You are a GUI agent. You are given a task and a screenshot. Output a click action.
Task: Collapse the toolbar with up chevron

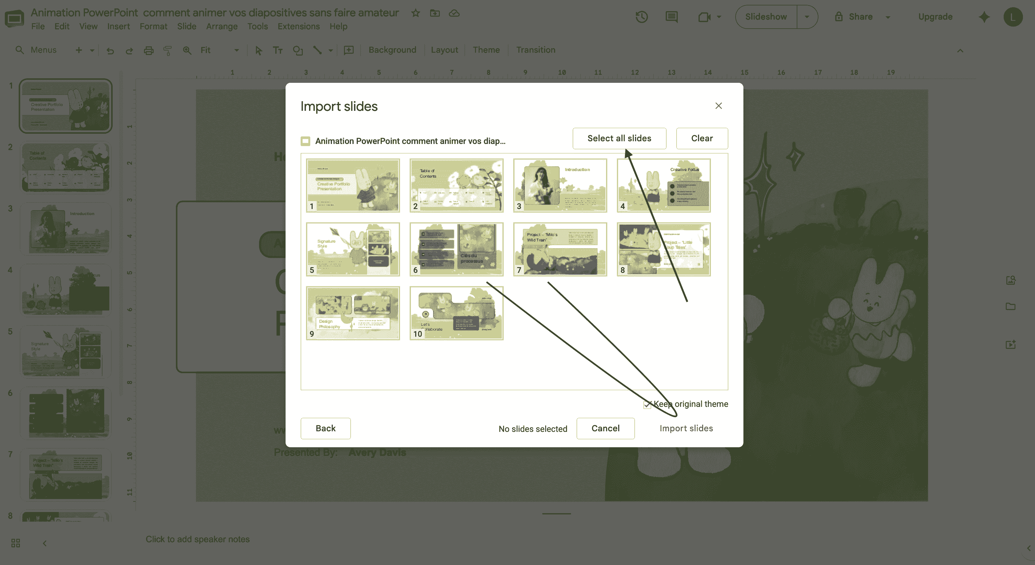(960, 51)
